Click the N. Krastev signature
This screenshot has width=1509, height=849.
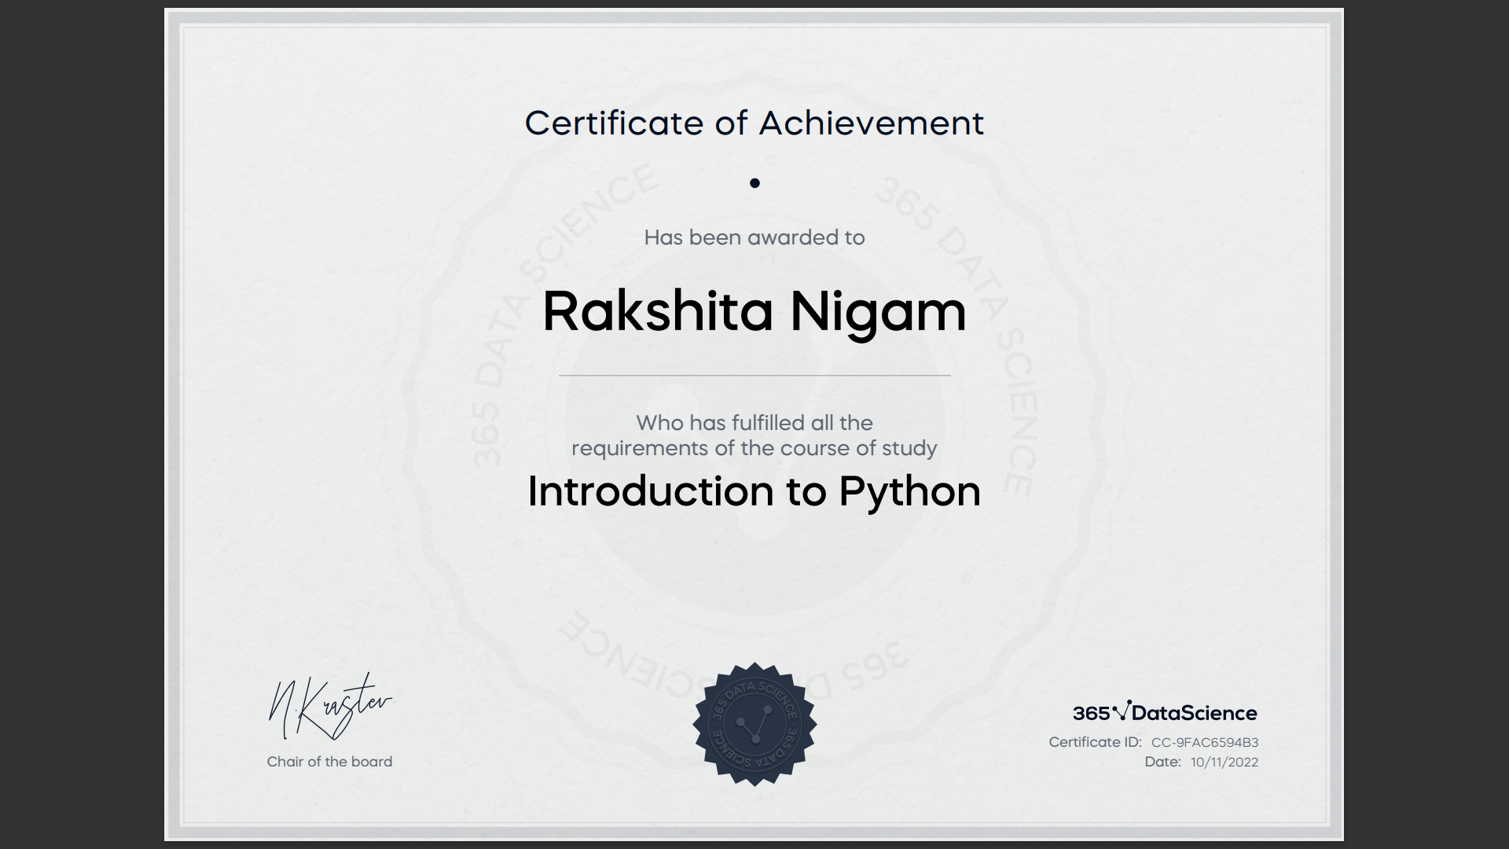pos(329,707)
